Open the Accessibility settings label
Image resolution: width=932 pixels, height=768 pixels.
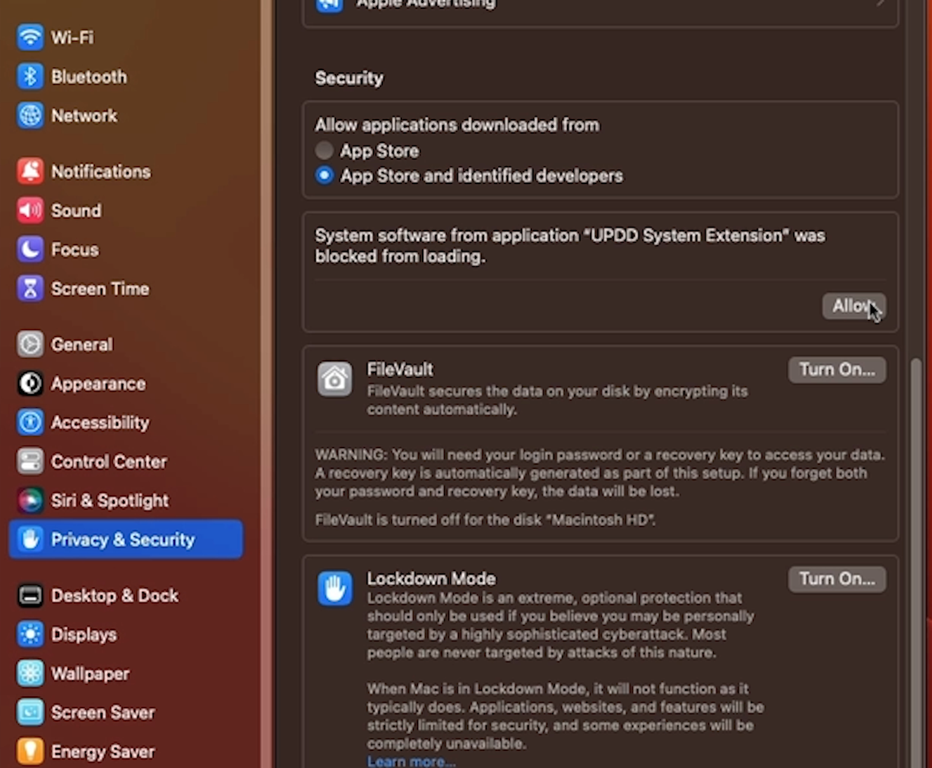click(100, 423)
